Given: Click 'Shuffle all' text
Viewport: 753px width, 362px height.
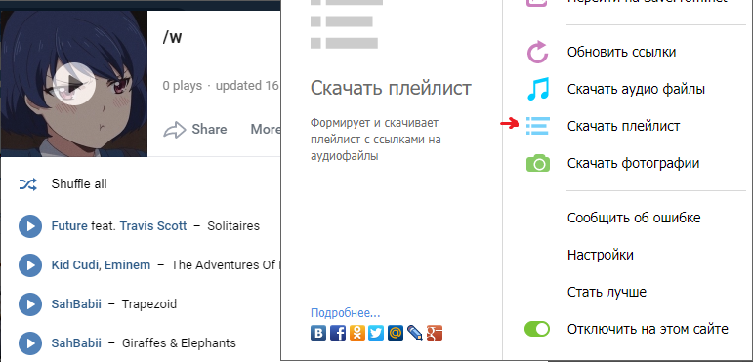Looking at the screenshot, I should coord(79,184).
